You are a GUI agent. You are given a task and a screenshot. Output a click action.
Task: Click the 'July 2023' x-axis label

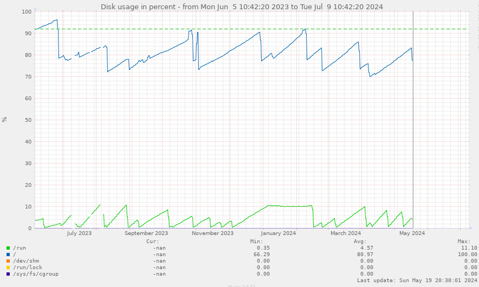(x=79, y=233)
